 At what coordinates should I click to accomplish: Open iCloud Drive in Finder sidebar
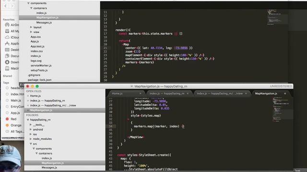tap(12, 37)
